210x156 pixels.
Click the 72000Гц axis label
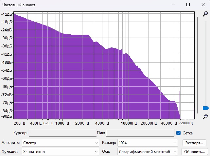(x=186, y=123)
